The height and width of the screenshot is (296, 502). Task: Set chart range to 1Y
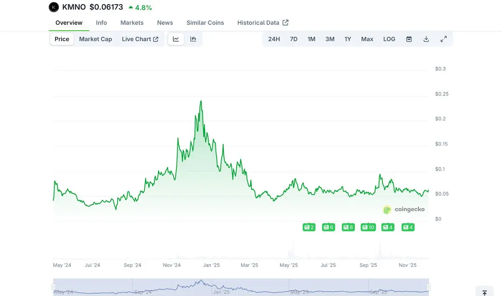[348, 39]
